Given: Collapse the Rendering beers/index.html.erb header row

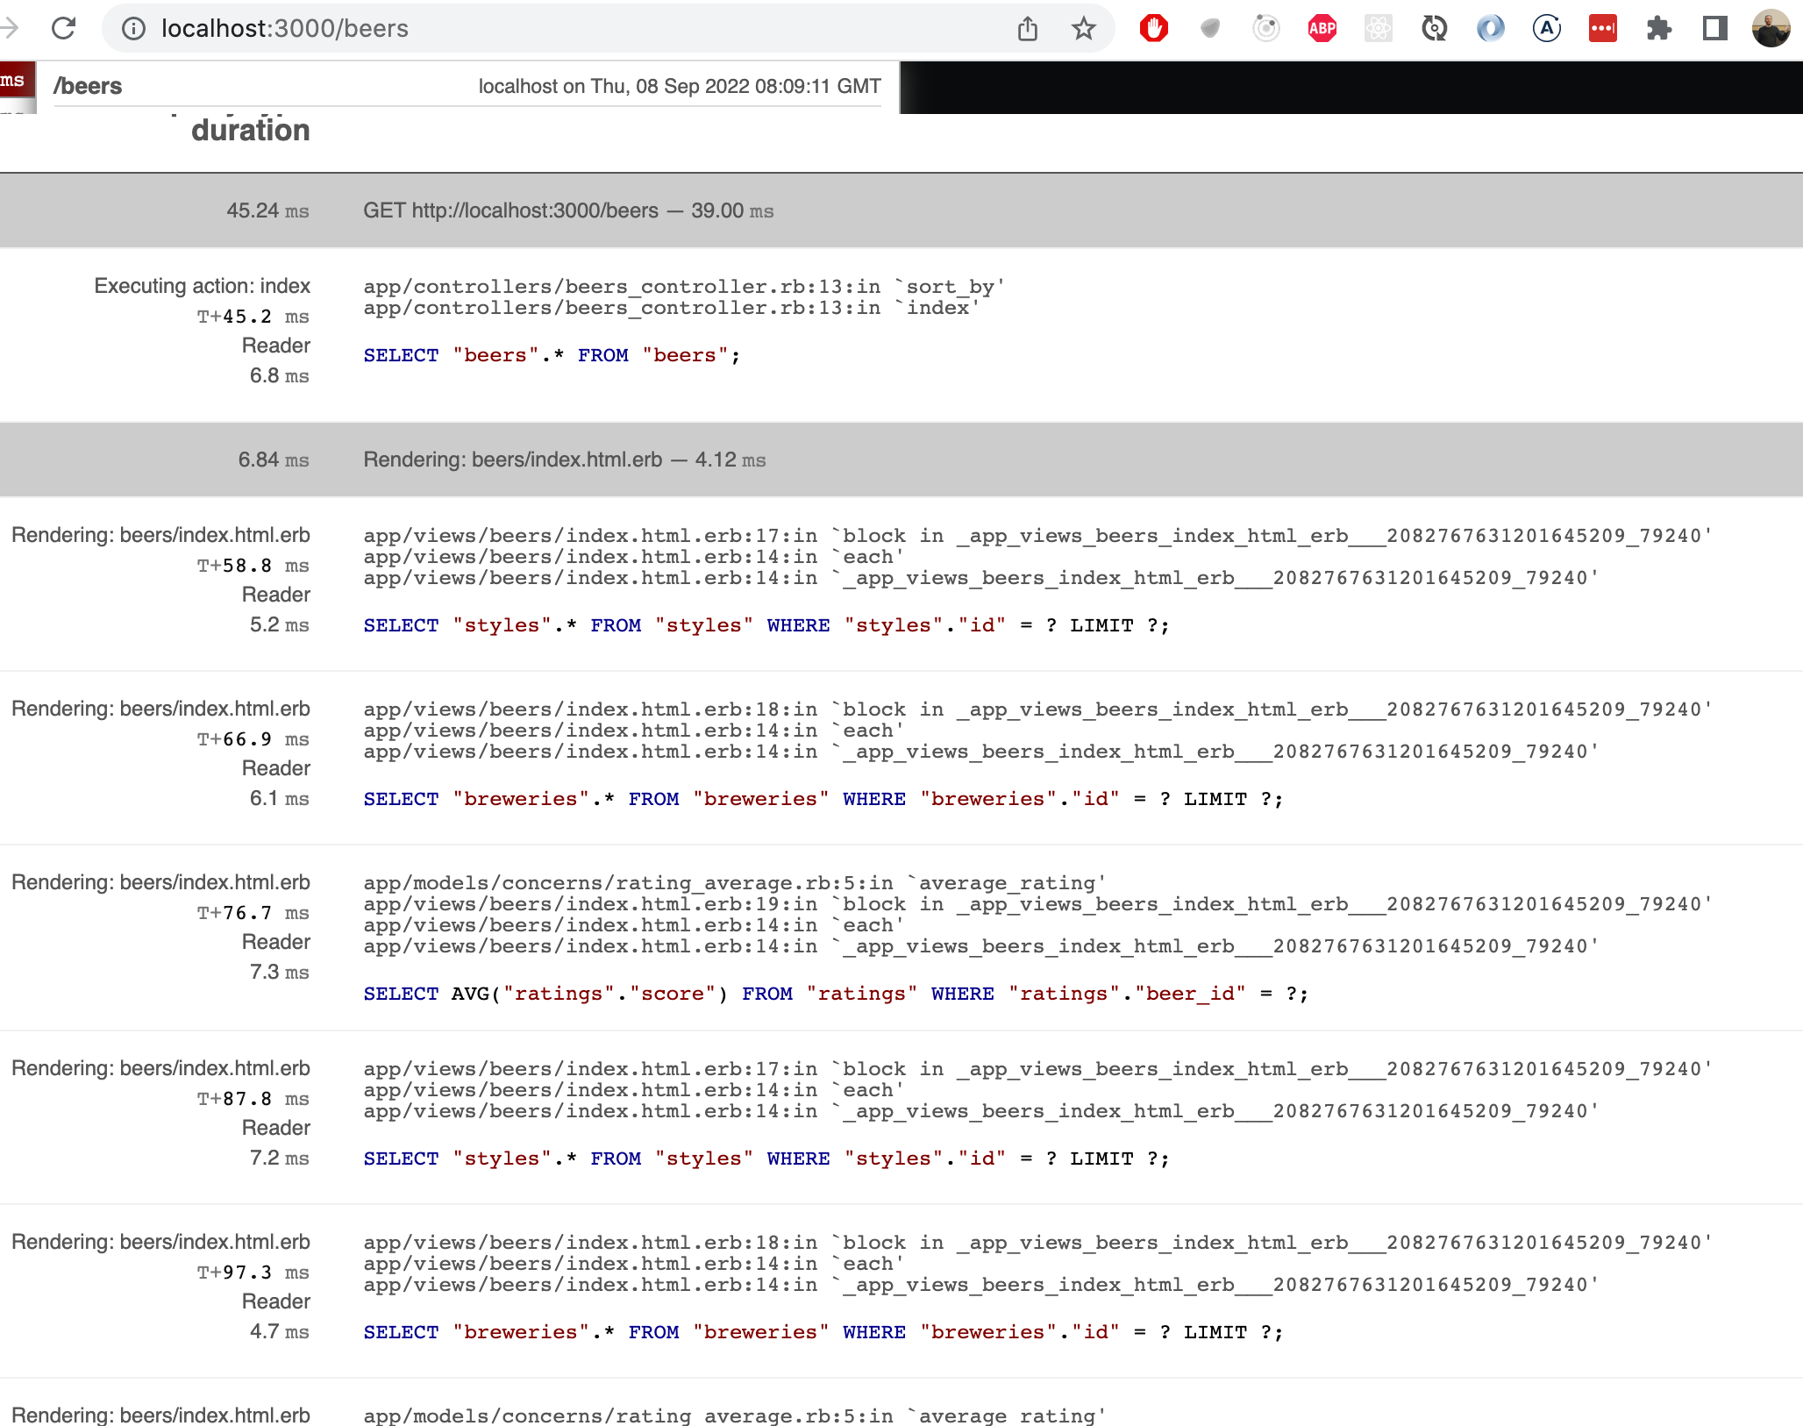Looking at the screenshot, I should (564, 460).
